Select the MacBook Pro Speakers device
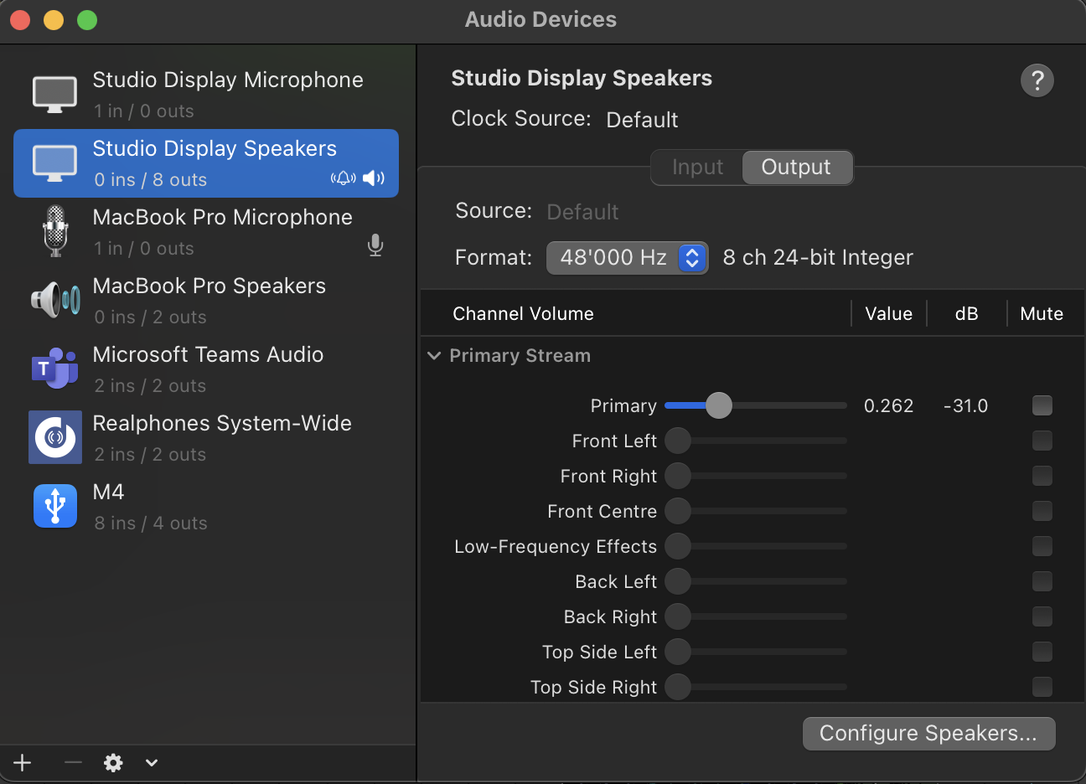The image size is (1086, 784). (206, 301)
